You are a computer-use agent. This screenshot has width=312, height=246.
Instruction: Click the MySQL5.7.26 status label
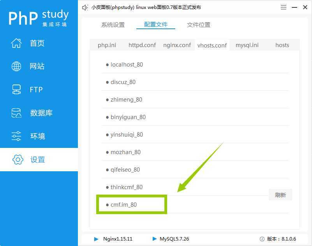[174, 239]
